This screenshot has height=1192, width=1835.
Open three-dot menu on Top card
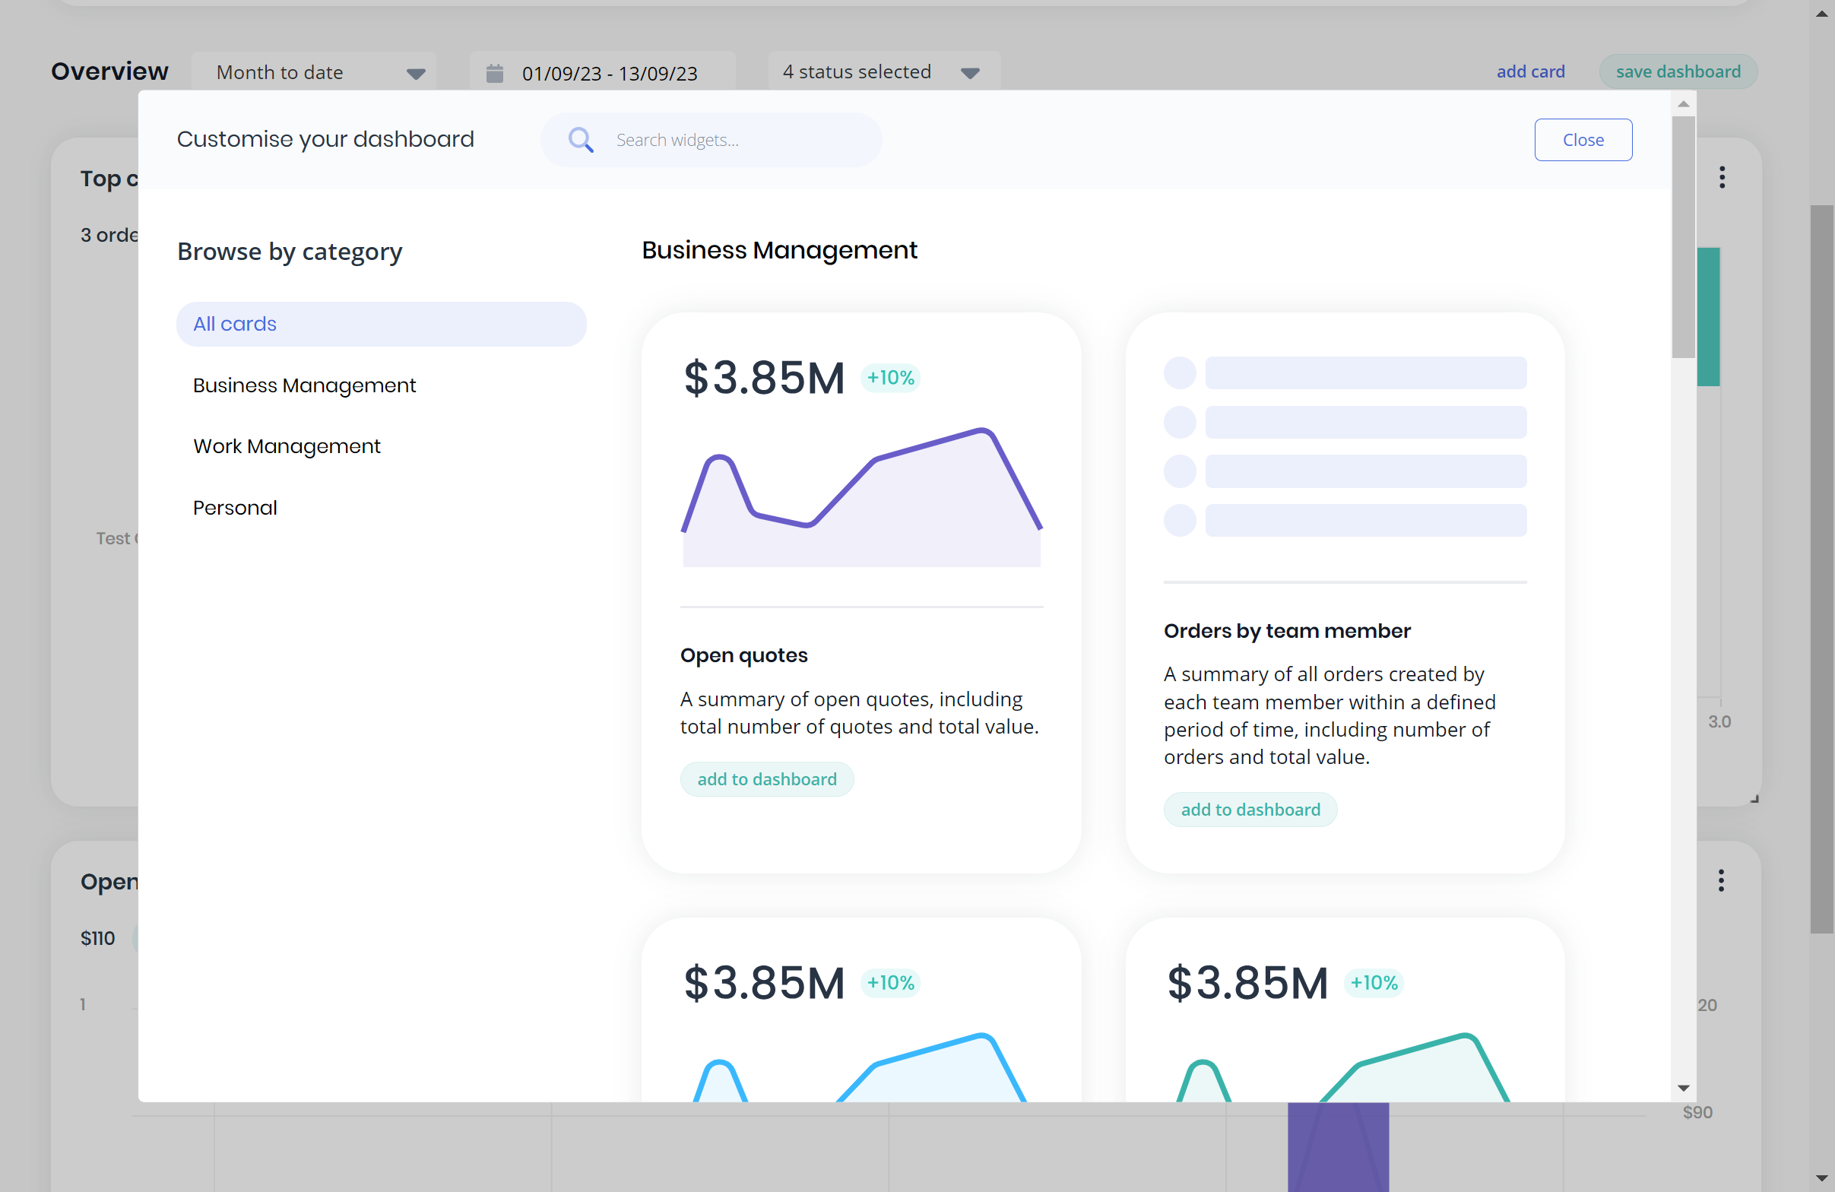click(x=1722, y=177)
